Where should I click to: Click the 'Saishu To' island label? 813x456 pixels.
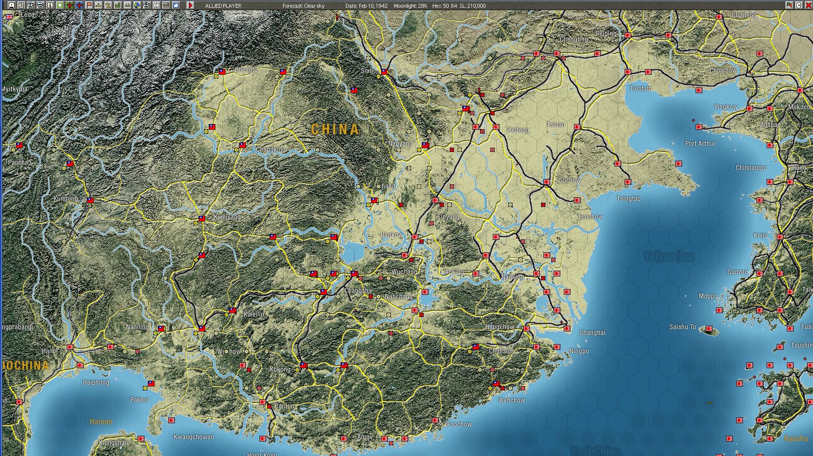683,327
